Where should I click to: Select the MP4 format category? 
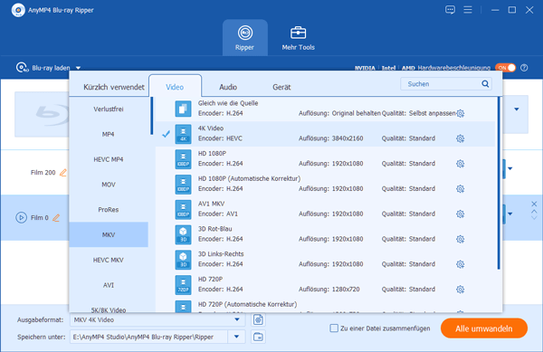coord(109,134)
